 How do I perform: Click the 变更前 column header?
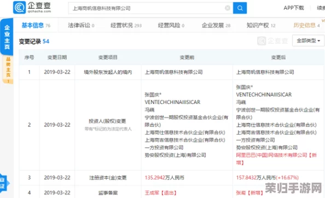click(x=187, y=57)
